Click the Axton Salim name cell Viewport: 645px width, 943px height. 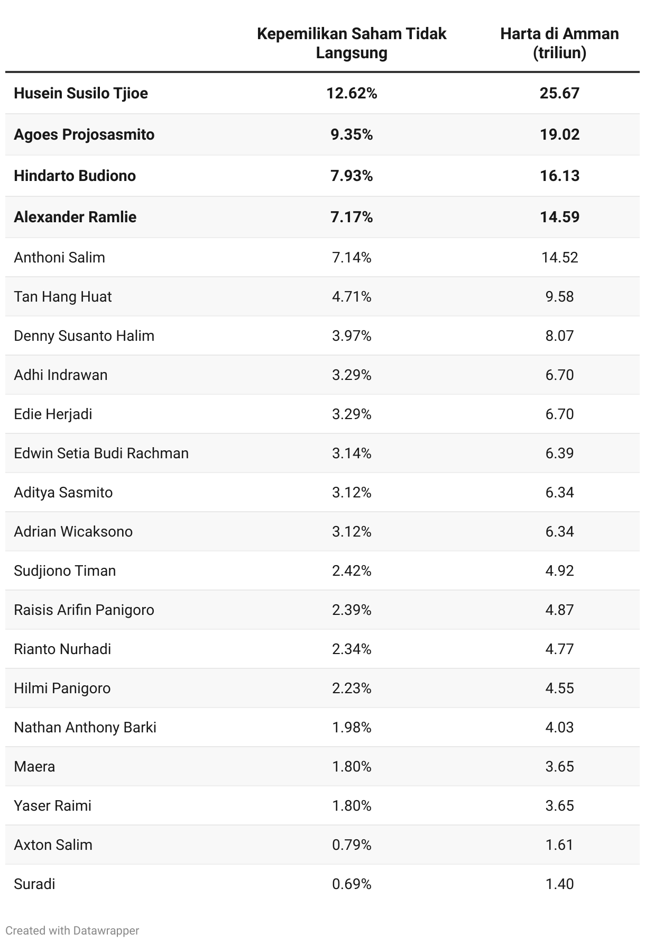click(x=53, y=845)
